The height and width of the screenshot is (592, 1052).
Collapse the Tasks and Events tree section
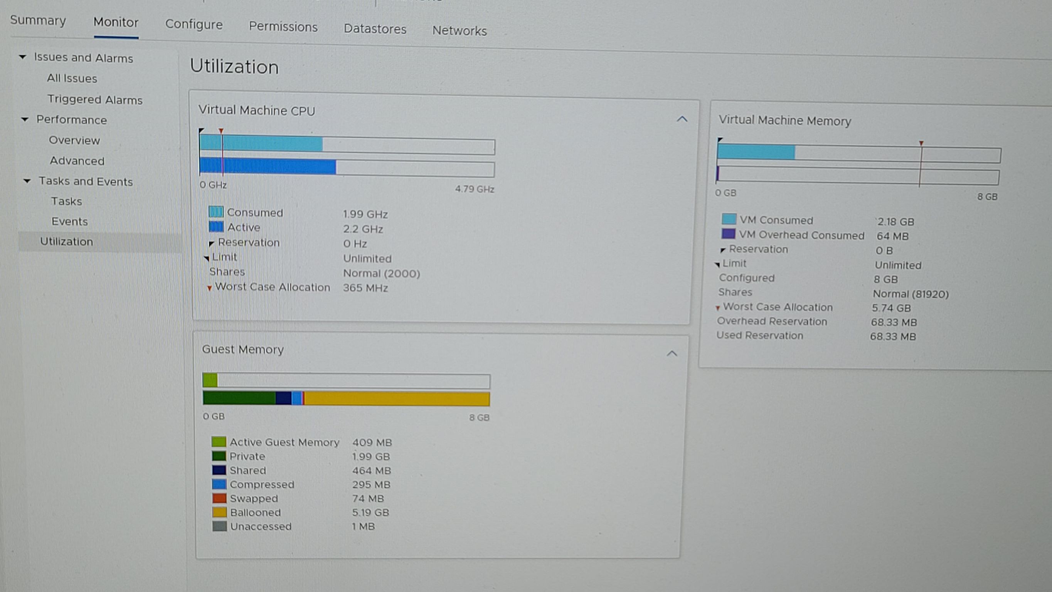click(x=27, y=180)
